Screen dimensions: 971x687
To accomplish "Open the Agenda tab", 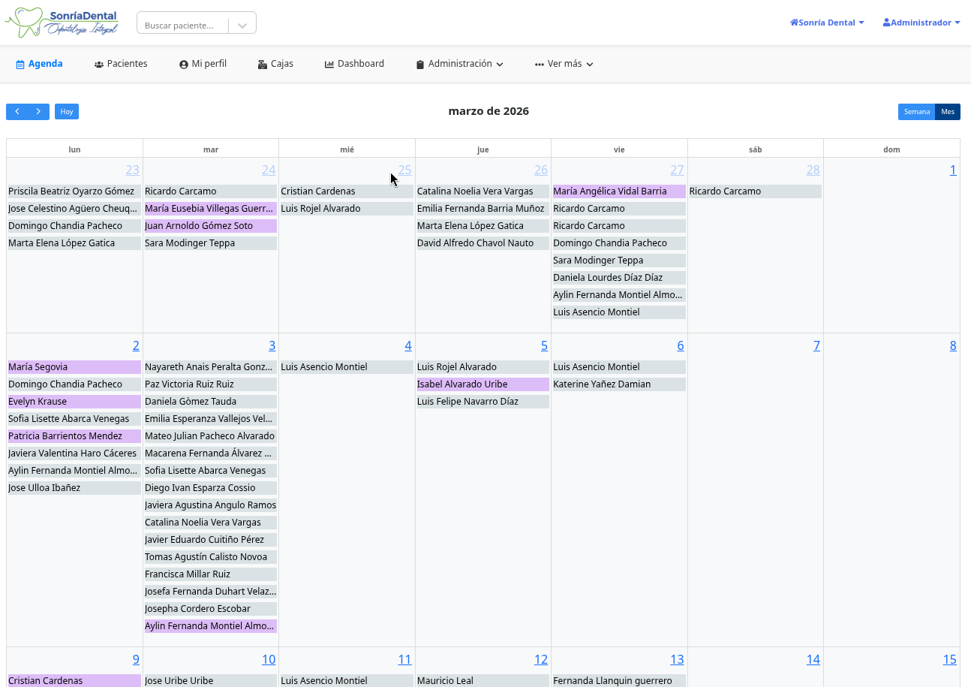I will tap(39, 64).
